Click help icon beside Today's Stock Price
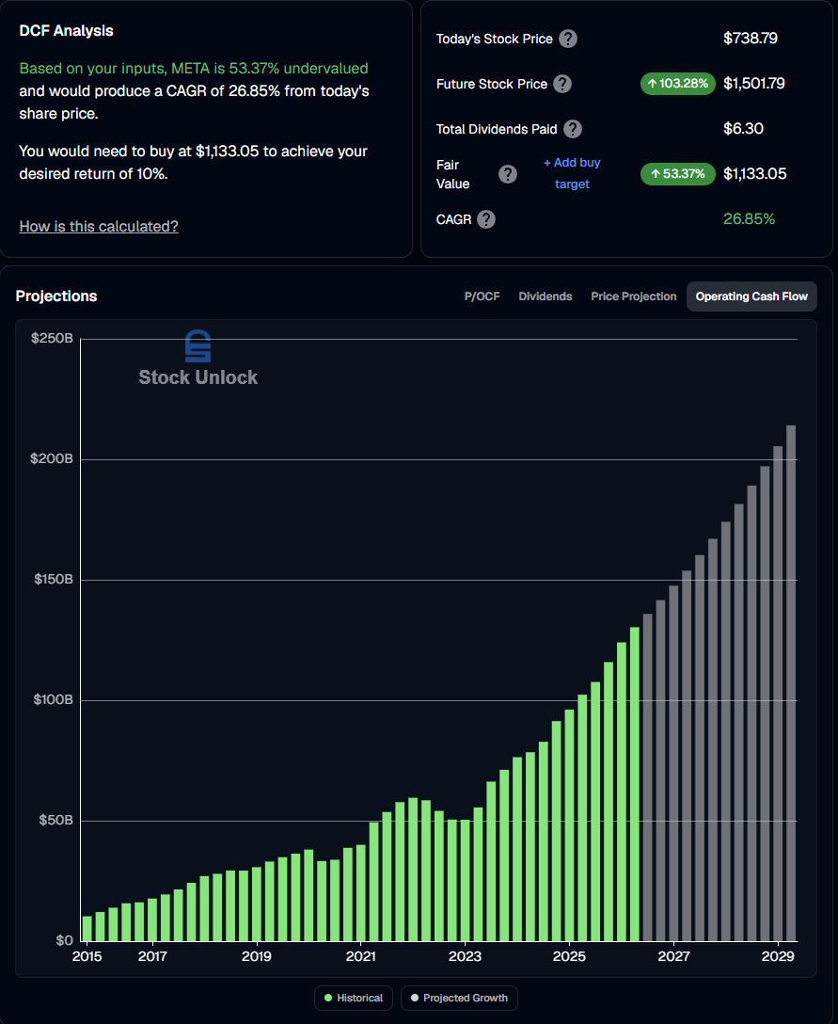The width and height of the screenshot is (838, 1024). pyautogui.click(x=568, y=39)
